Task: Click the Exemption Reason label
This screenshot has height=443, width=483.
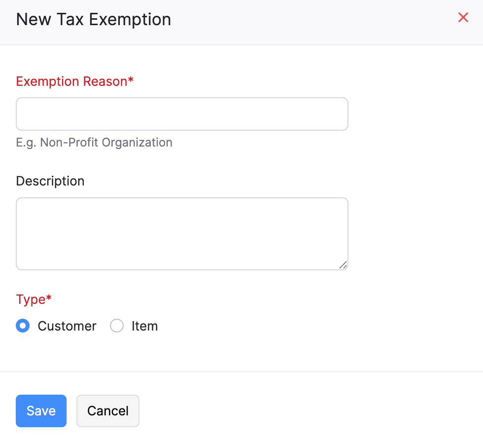Action: coord(74,81)
